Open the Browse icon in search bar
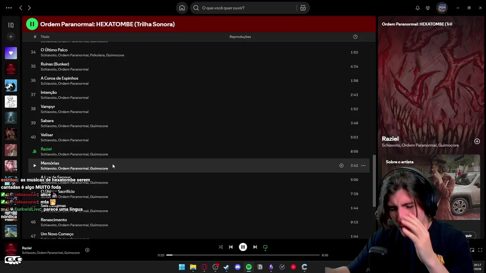This screenshot has height=273, width=486. coord(303,8)
